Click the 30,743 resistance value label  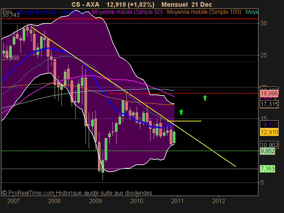point(11,15)
